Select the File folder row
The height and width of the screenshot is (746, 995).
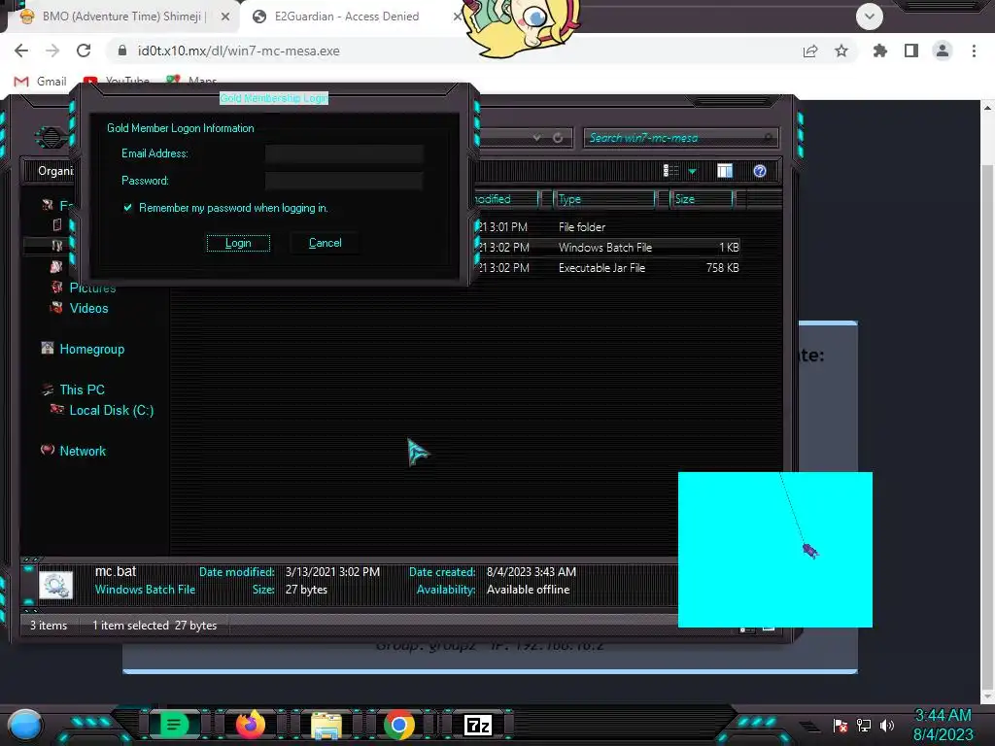pyautogui.click(x=608, y=227)
